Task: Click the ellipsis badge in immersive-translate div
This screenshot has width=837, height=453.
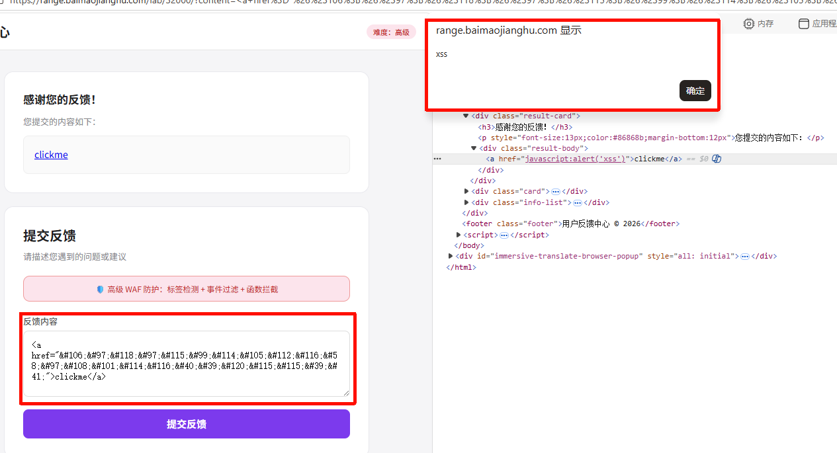Action: tap(744, 256)
